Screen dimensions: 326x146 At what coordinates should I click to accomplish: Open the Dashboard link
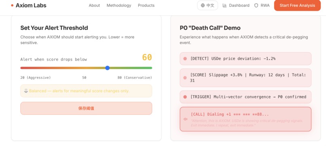236,5
